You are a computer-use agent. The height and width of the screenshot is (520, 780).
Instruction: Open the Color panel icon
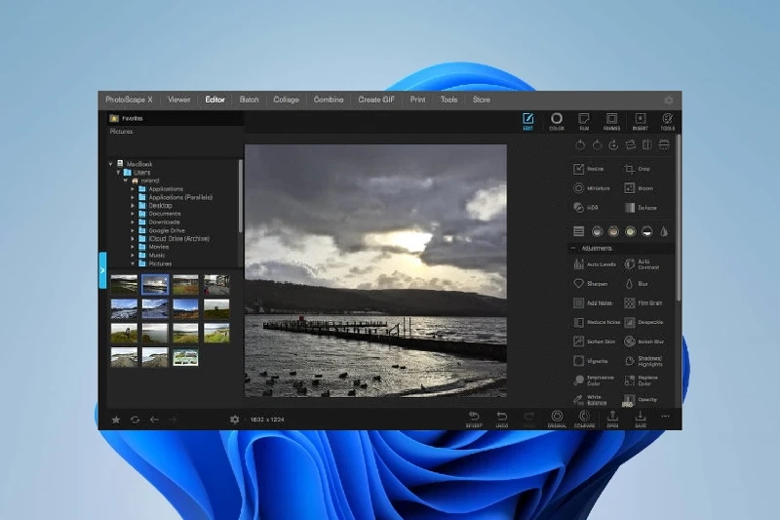click(x=556, y=121)
